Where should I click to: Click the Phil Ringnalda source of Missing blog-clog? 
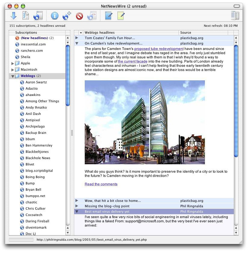[x=192, y=206]
